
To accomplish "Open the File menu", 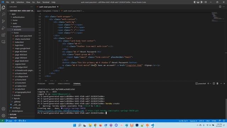I will pos(7,2).
